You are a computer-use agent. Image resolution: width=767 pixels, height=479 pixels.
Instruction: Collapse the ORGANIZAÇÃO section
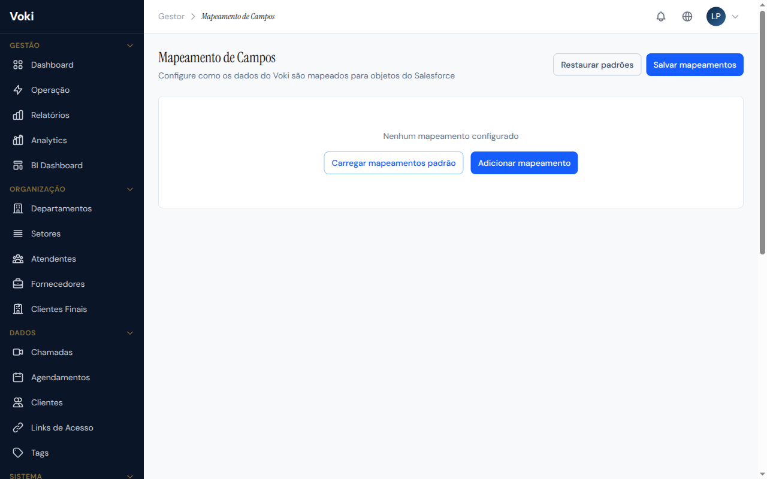tap(130, 189)
